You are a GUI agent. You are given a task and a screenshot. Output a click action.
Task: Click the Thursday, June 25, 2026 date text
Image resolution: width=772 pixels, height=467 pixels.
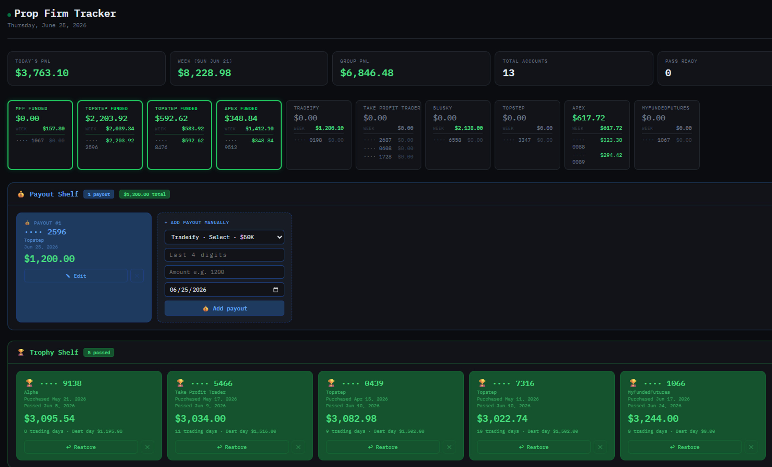click(47, 25)
